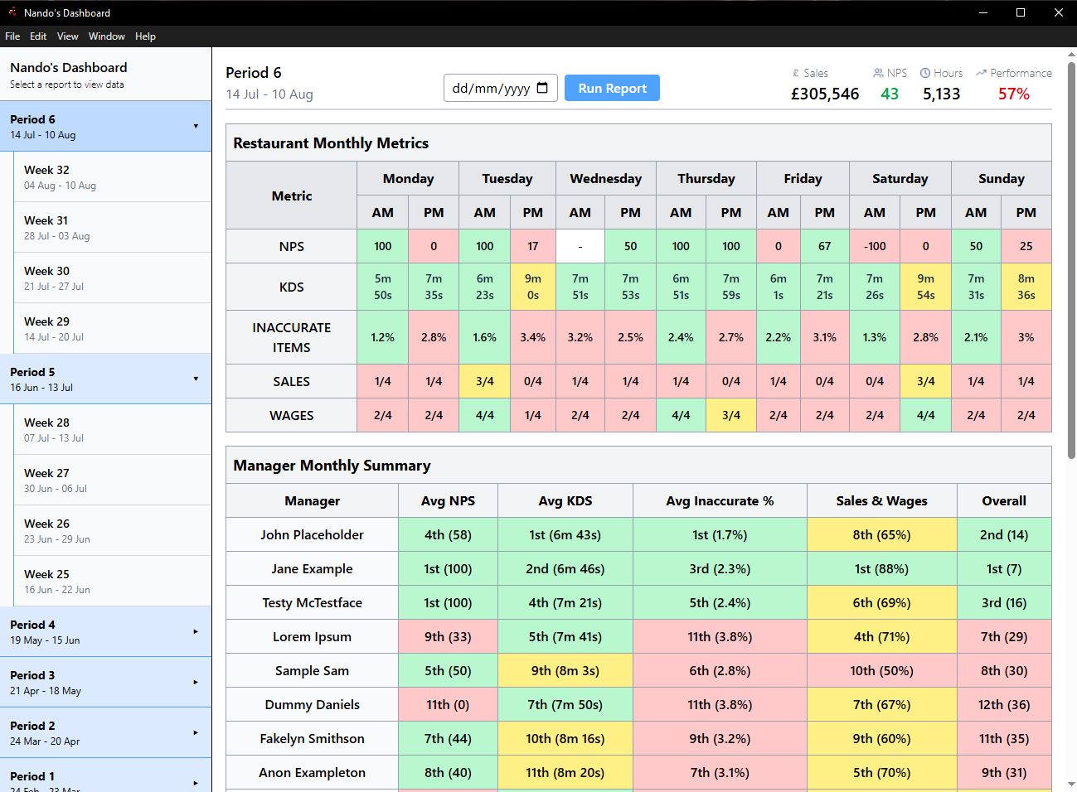1077x792 pixels.
Task: Click the NPS people icon
Action: pyautogui.click(x=878, y=73)
